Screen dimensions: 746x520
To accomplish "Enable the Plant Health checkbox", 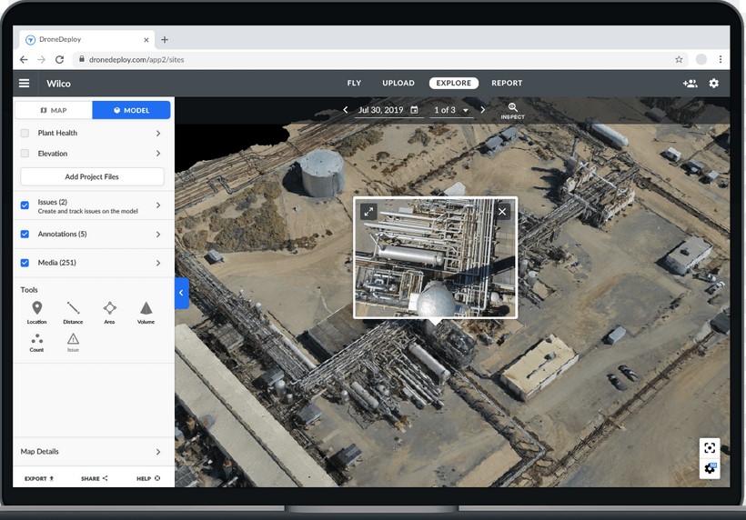I will (25, 133).
